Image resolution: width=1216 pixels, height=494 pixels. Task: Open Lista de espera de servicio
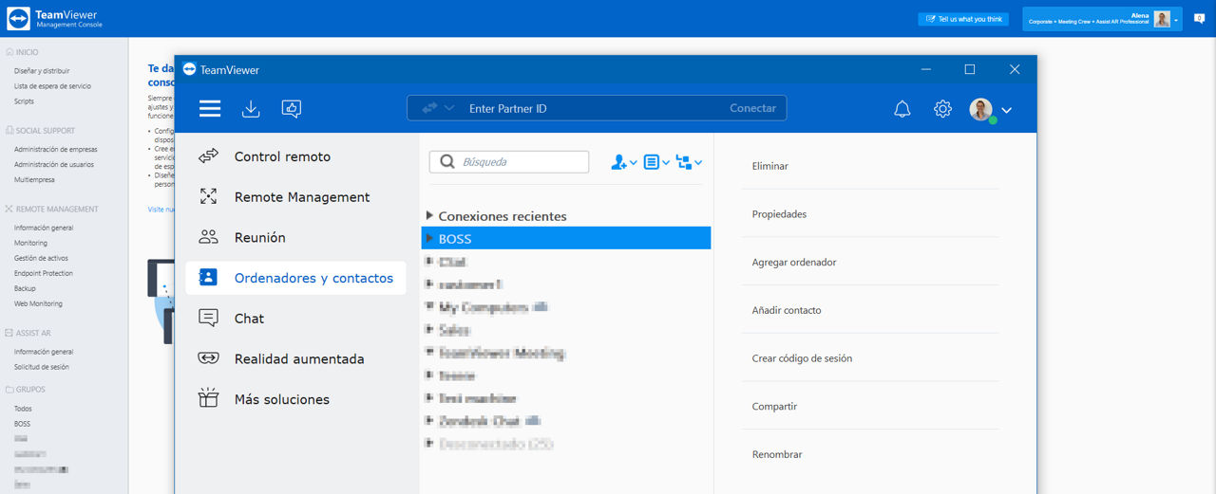point(52,86)
